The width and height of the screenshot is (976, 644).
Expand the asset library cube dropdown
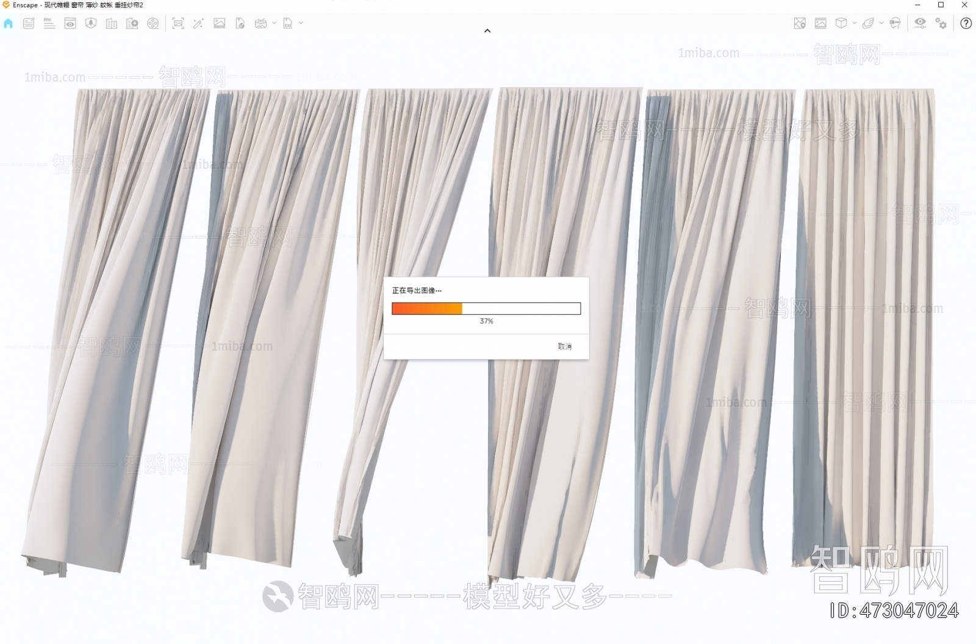click(854, 24)
